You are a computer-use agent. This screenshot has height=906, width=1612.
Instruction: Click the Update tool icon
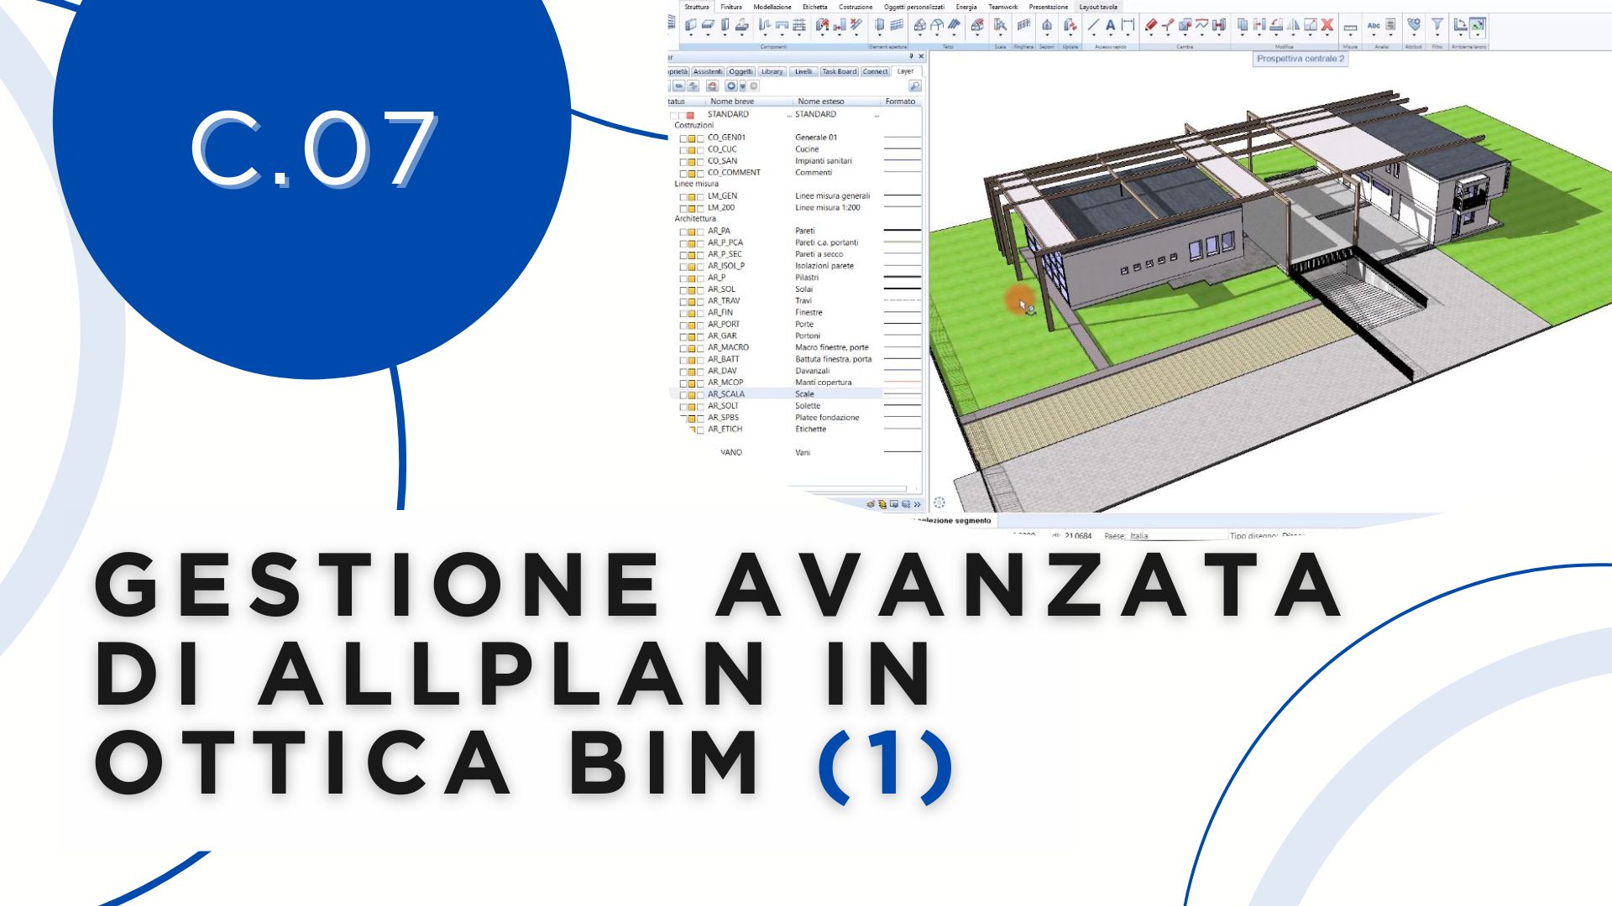coord(1070,24)
